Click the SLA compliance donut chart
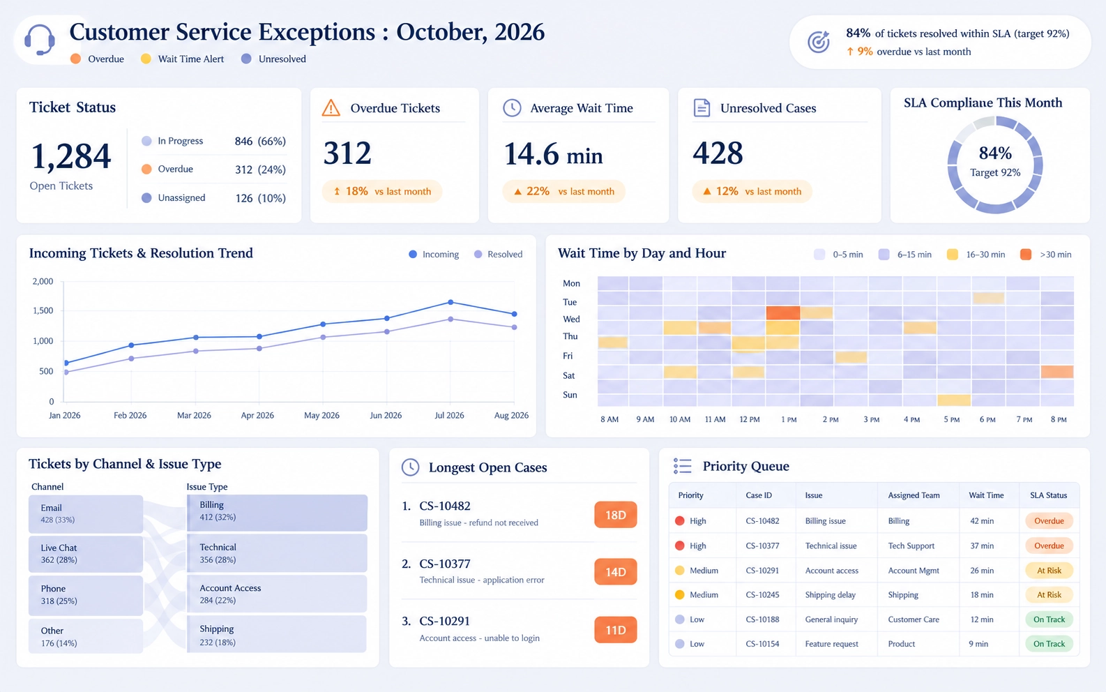 pyautogui.click(x=995, y=165)
